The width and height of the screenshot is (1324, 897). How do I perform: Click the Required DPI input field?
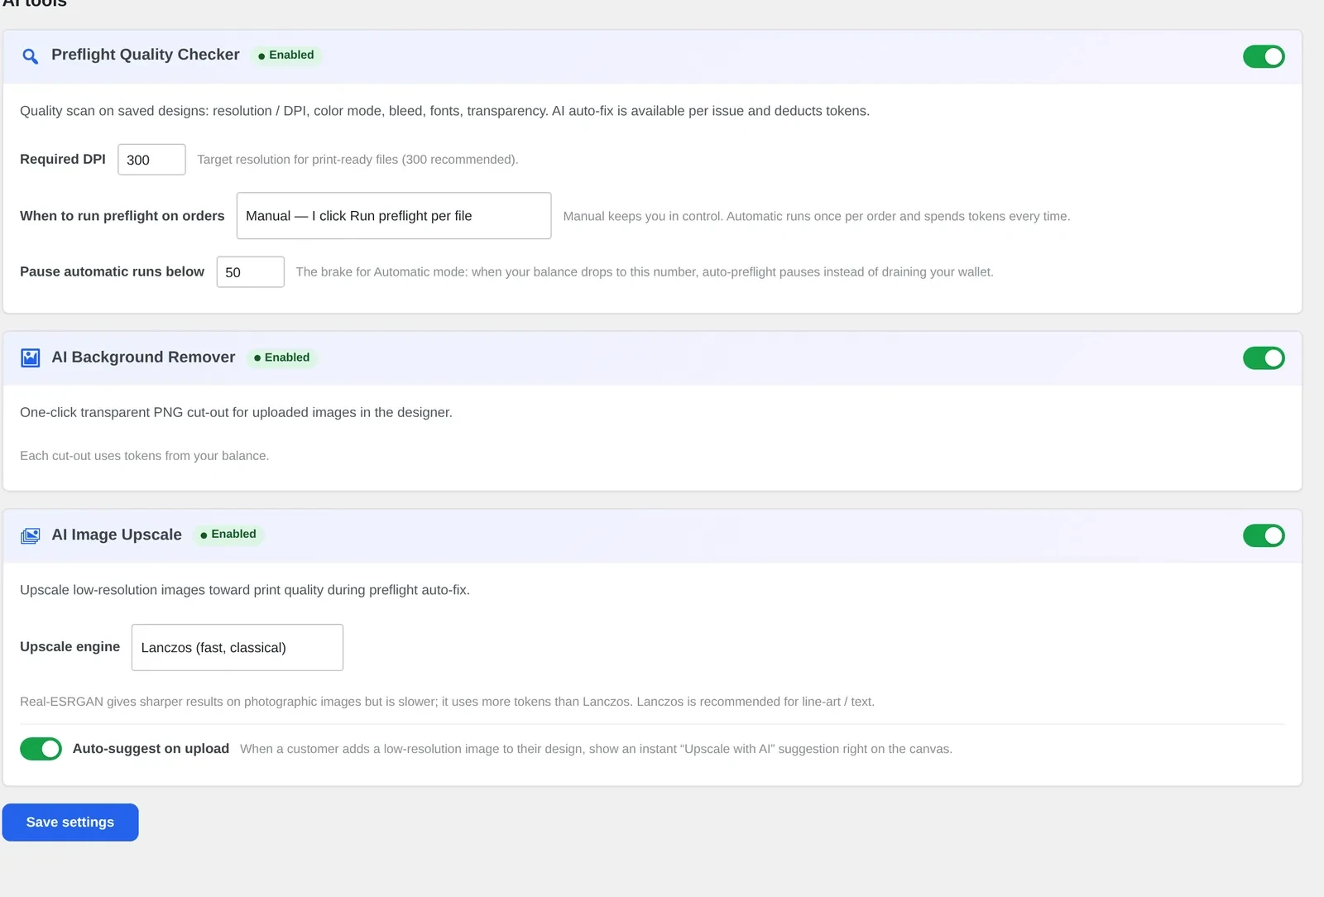[x=151, y=160]
